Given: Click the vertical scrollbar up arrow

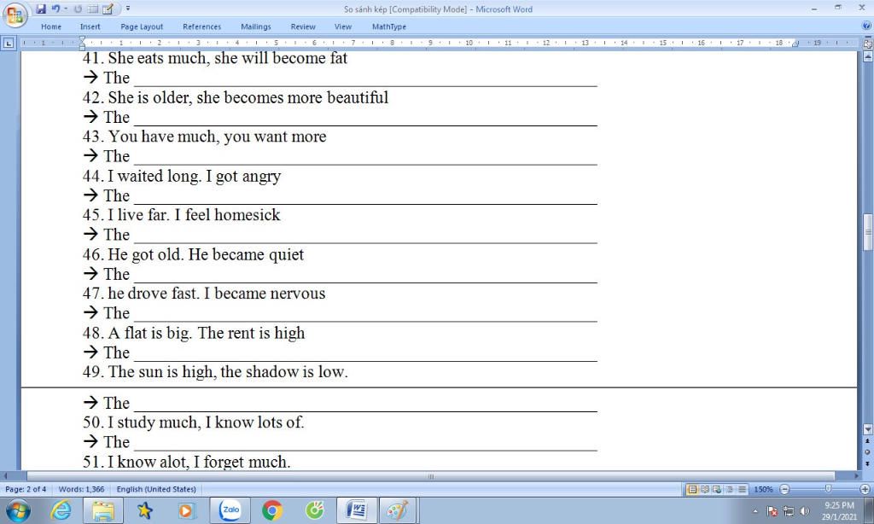Looking at the screenshot, I should (867, 56).
